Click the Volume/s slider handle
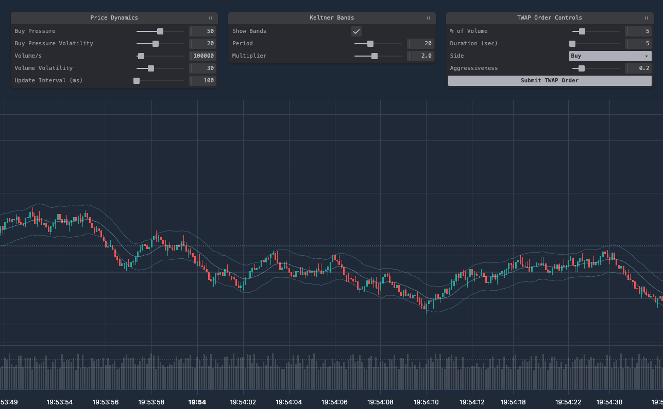 click(x=141, y=56)
